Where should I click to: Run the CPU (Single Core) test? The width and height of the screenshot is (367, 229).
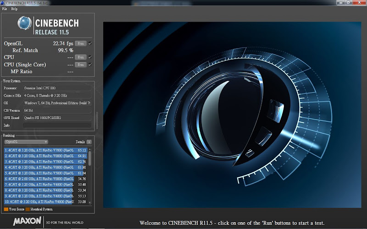coord(81,65)
